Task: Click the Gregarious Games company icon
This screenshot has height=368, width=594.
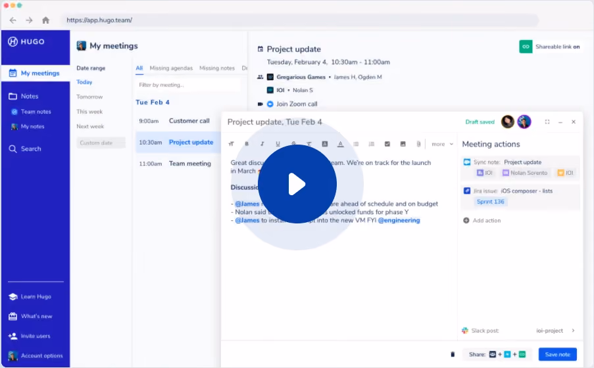Action: click(270, 77)
